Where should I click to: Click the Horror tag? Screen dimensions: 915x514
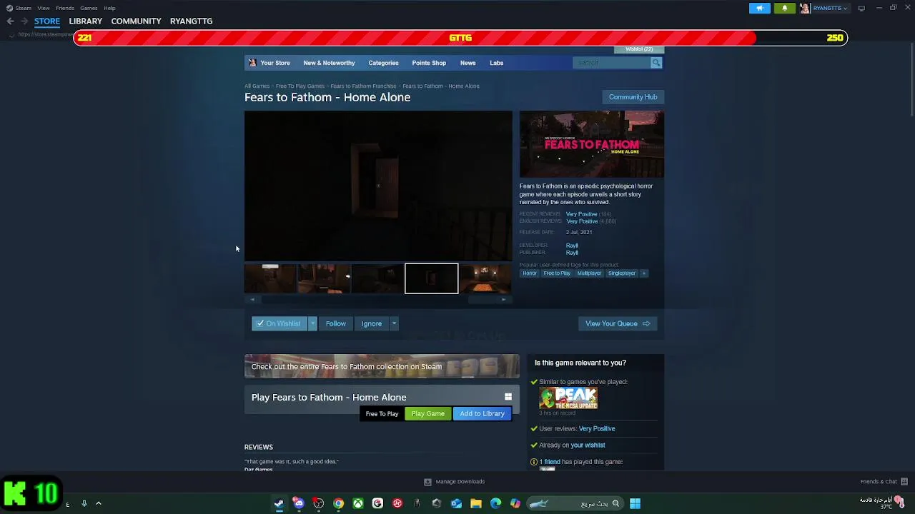530,273
